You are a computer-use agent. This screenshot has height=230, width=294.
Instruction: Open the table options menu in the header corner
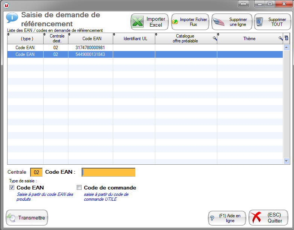(x=286, y=38)
